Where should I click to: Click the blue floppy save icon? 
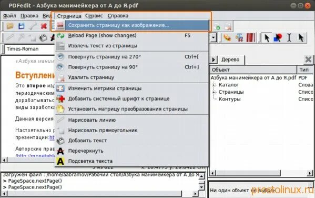point(22,26)
